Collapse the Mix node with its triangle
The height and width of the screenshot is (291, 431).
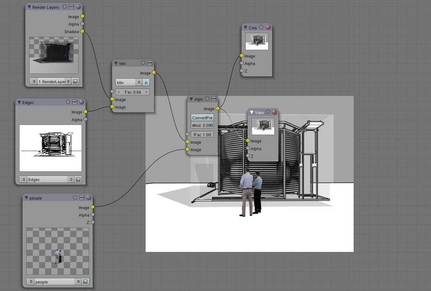point(116,63)
